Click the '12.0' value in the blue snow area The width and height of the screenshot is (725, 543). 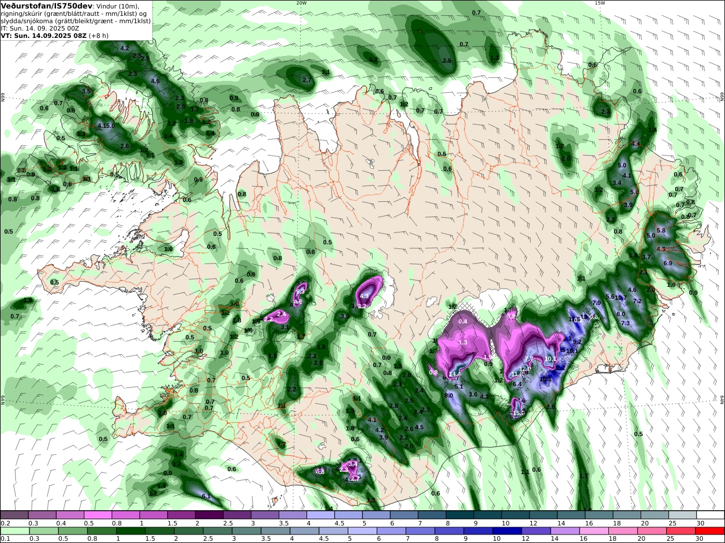point(525,369)
